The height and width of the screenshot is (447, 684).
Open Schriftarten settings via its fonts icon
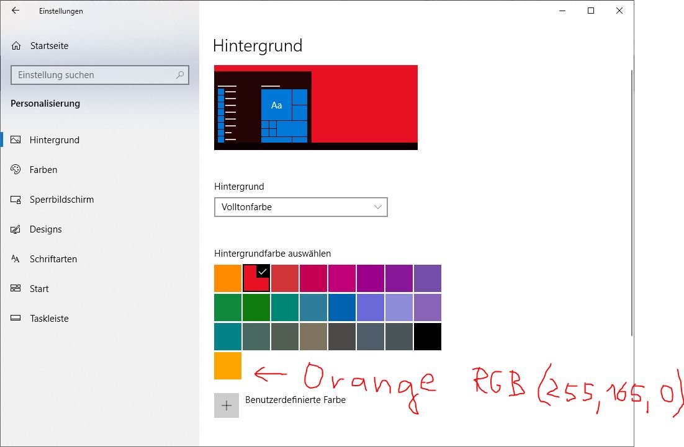point(16,259)
